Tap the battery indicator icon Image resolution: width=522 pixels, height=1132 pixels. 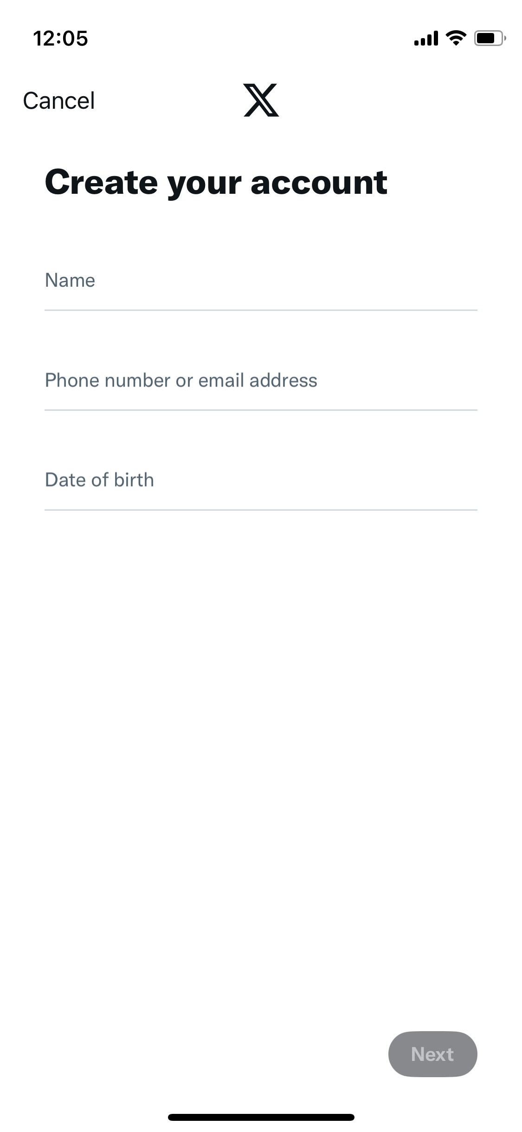[x=490, y=38]
